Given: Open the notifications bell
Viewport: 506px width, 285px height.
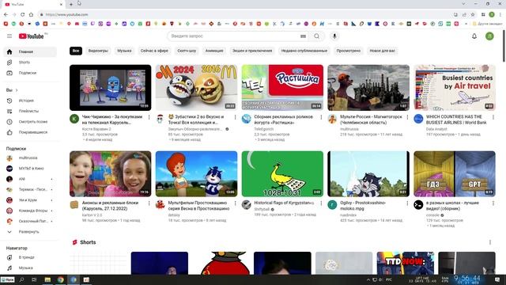Looking at the screenshot, I should [474, 36].
